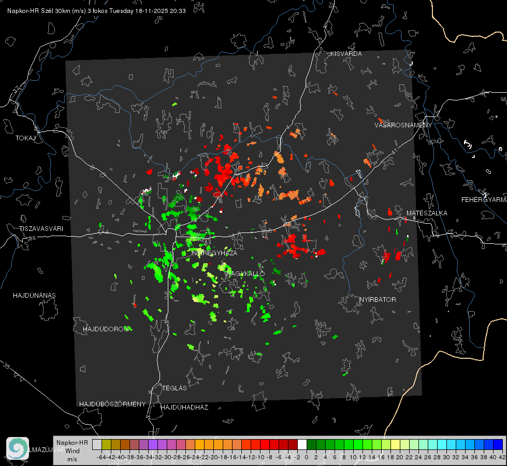This screenshot has width=507, height=466.
Task: Click the NYÍRBÁTOR town label
Action: coord(378,299)
